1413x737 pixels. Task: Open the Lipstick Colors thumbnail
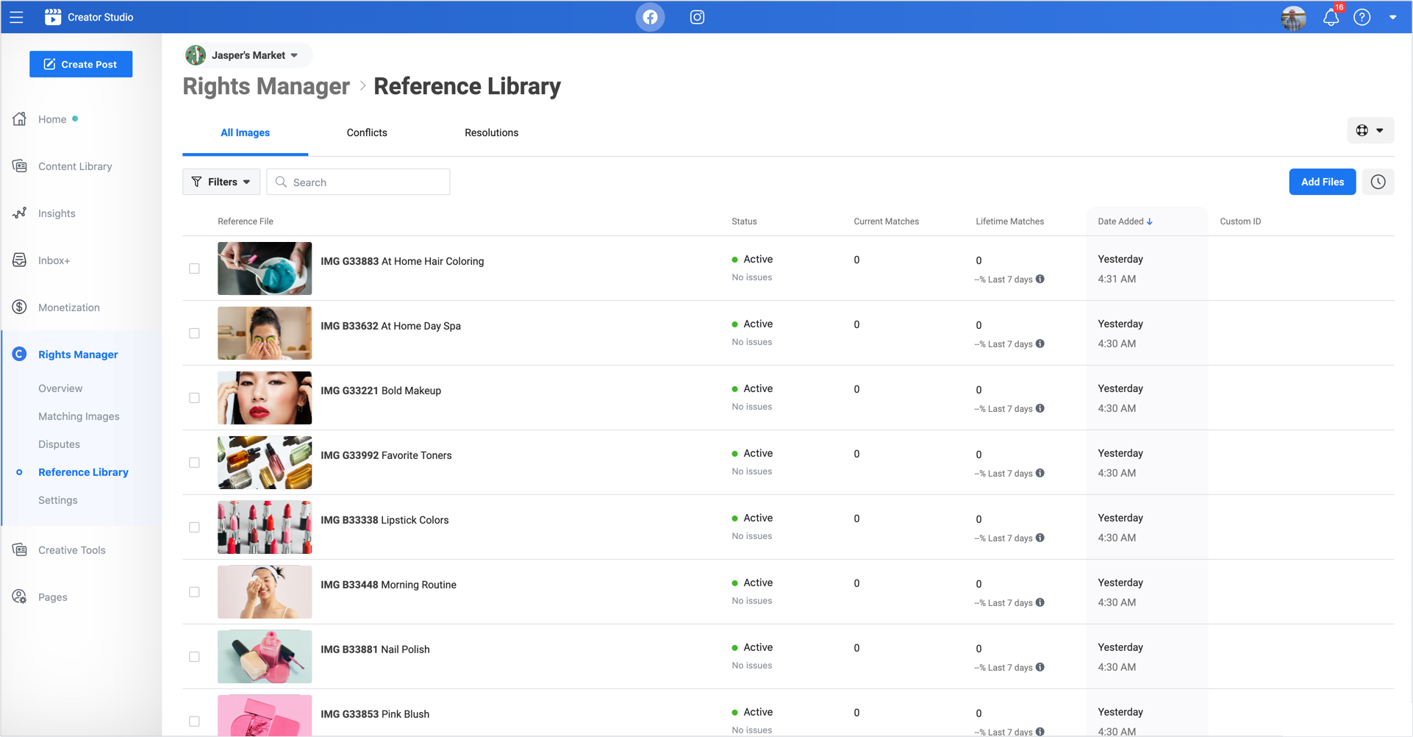(265, 527)
